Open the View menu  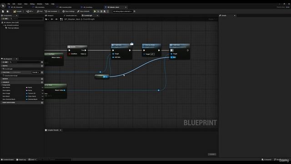click(x=26, y=4)
